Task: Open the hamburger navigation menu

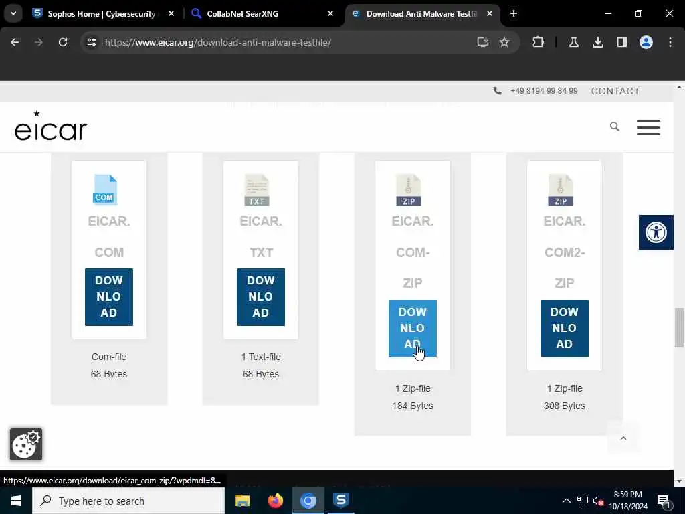Action: point(648,127)
